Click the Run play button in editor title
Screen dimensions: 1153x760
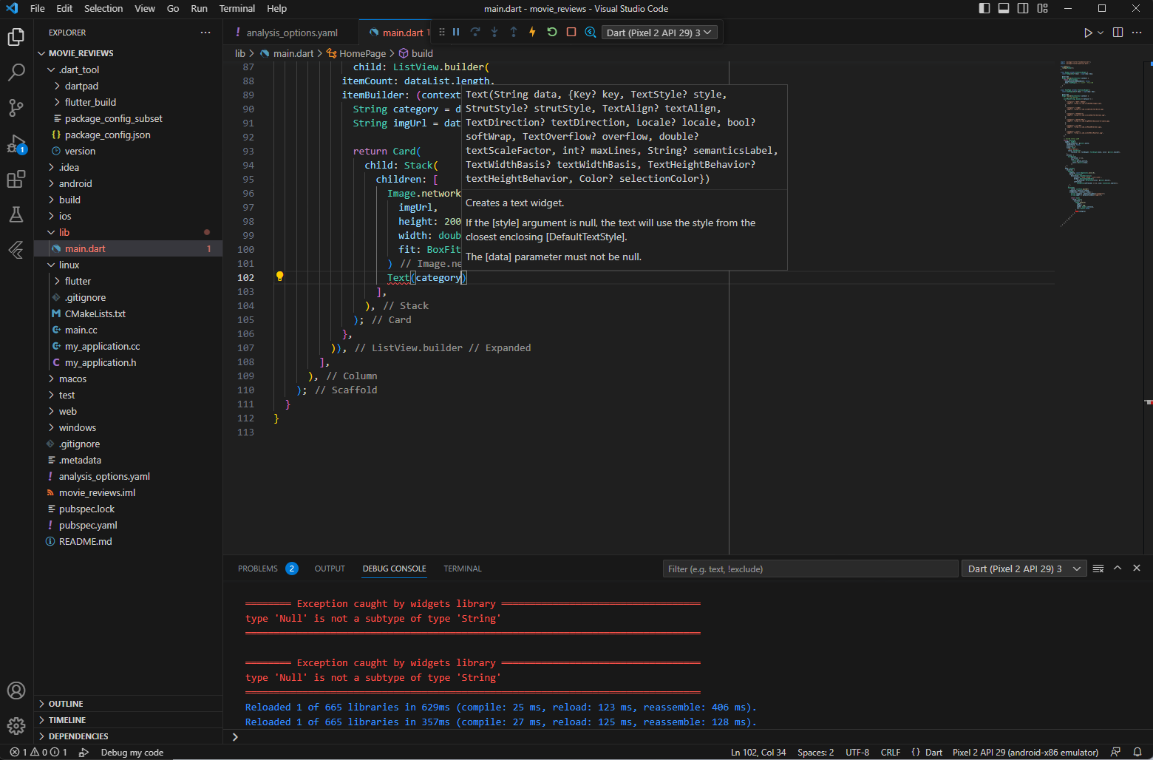1088,33
